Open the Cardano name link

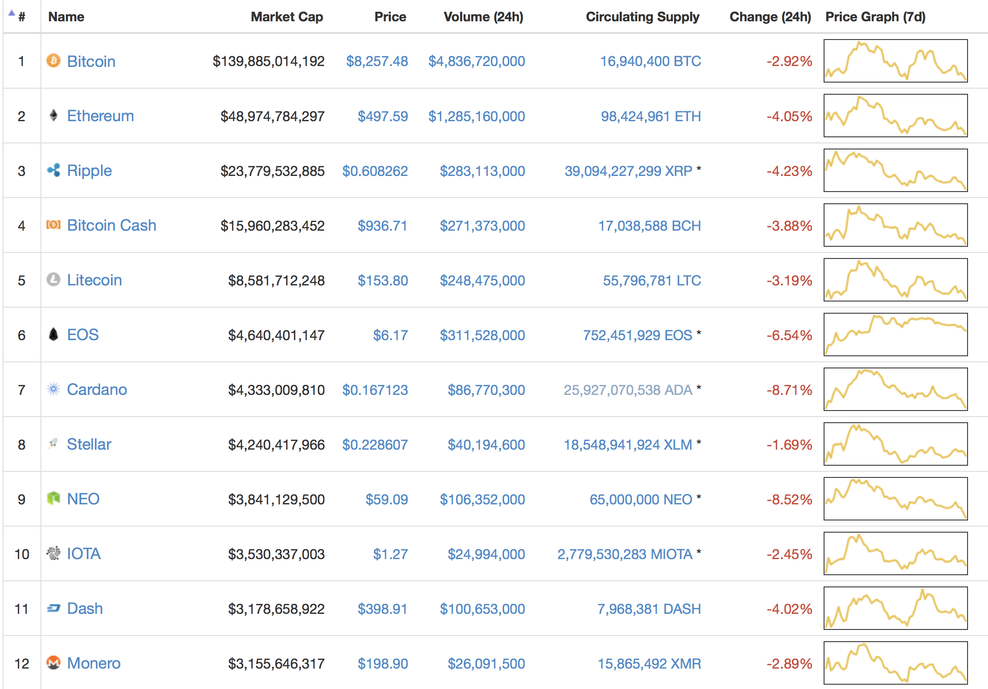click(97, 390)
